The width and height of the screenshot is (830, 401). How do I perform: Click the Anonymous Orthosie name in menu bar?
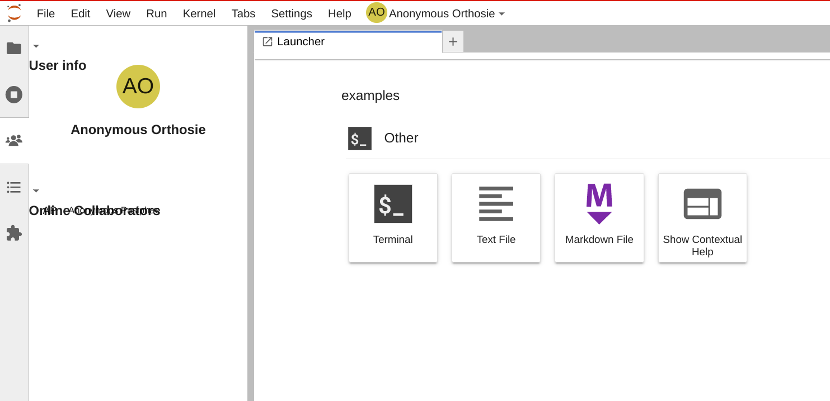442,13
